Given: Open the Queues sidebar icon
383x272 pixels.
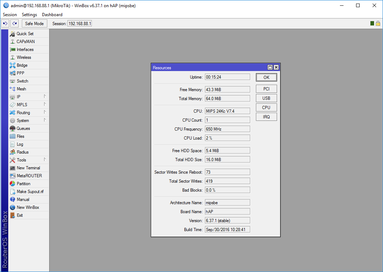Looking at the screenshot, I should tap(13, 128).
